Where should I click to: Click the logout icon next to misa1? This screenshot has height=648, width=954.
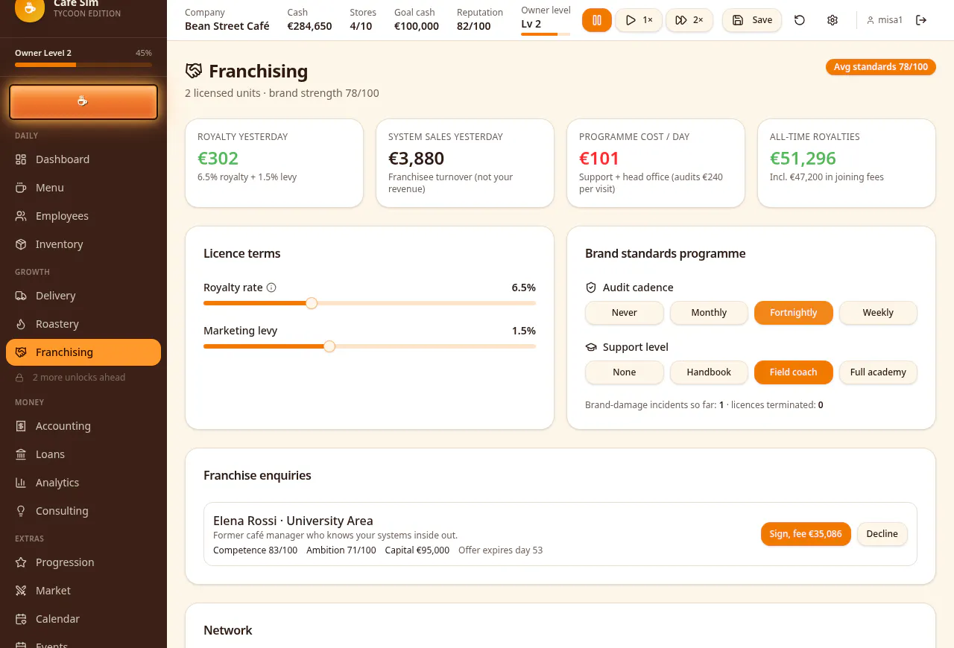click(x=921, y=20)
